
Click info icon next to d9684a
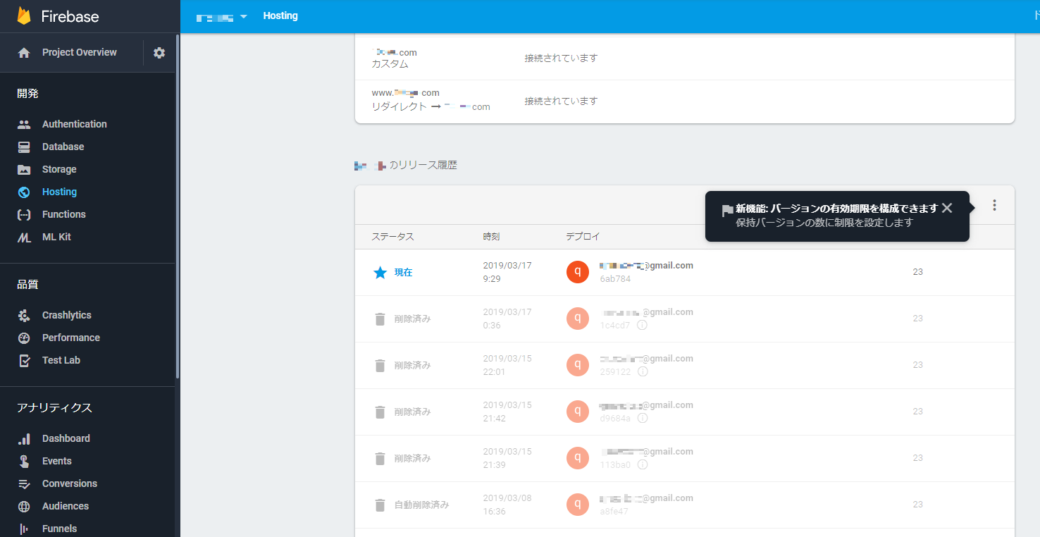pyautogui.click(x=642, y=418)
